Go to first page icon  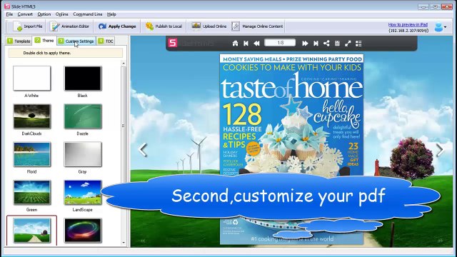pyautogui.click(x=246, y=44)
